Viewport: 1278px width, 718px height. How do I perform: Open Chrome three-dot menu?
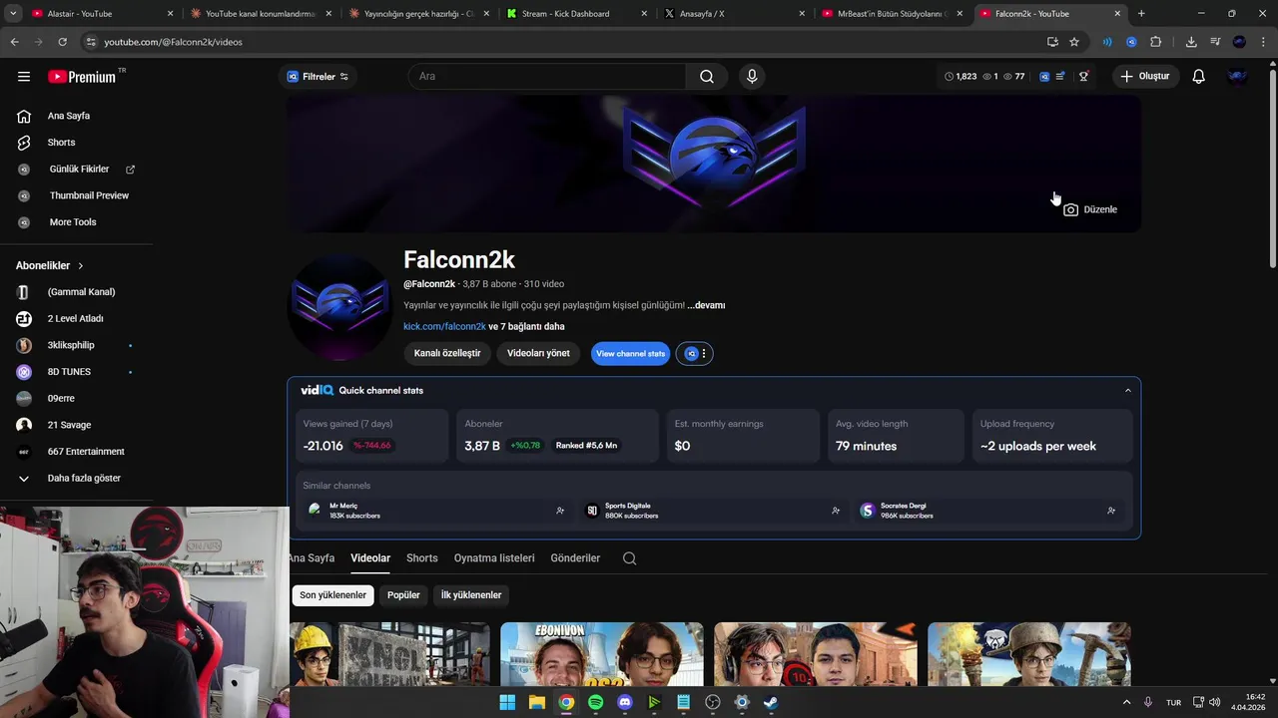pos(1264,42)
